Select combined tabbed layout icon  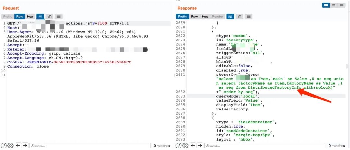coord(341,5)
